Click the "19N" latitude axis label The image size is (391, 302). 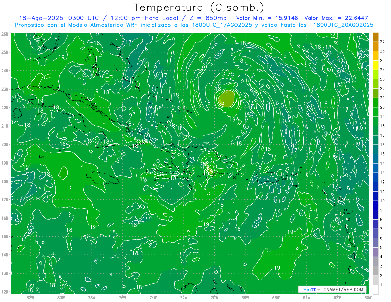(5, 163)
